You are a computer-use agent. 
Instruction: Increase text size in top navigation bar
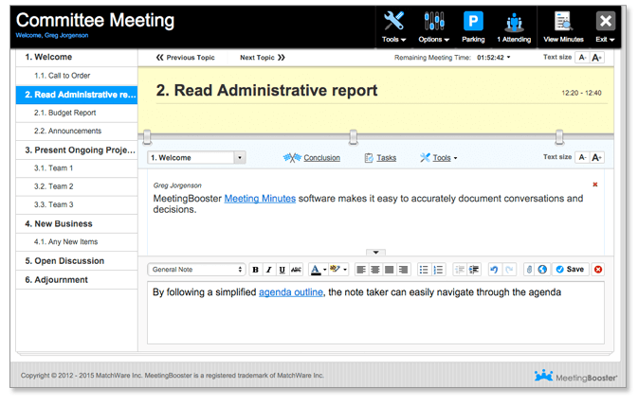coord(597,58)
